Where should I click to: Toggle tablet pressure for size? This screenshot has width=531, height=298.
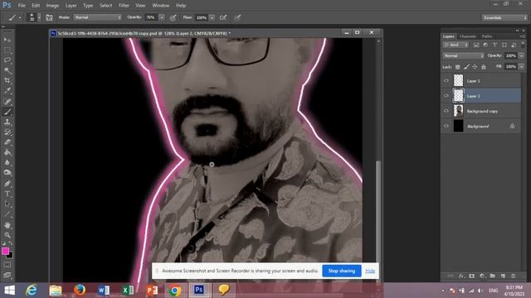[x=237, y=17]
